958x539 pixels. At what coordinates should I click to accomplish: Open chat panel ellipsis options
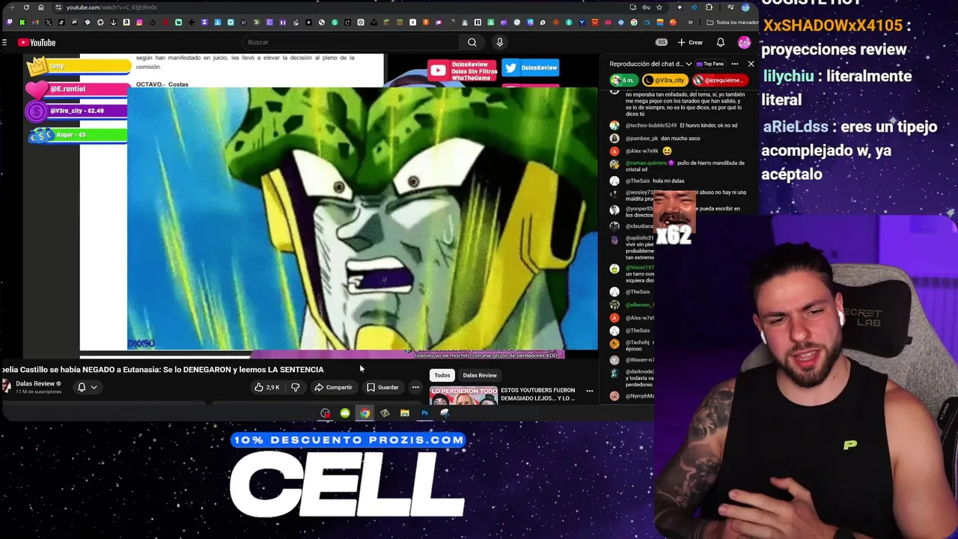click(x=734, y=64)
